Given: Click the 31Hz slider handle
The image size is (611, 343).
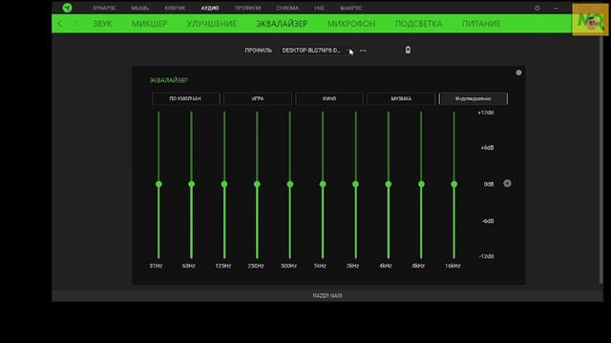Looking at the screenshot, I should pos(158,184).
